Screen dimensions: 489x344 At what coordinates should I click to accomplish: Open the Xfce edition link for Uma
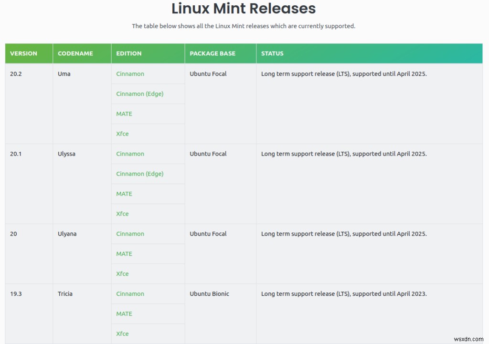(122, 134)
